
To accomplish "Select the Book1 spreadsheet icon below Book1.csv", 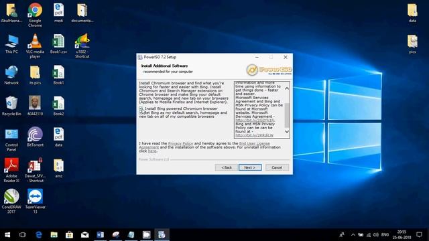I will coord(58,75).
